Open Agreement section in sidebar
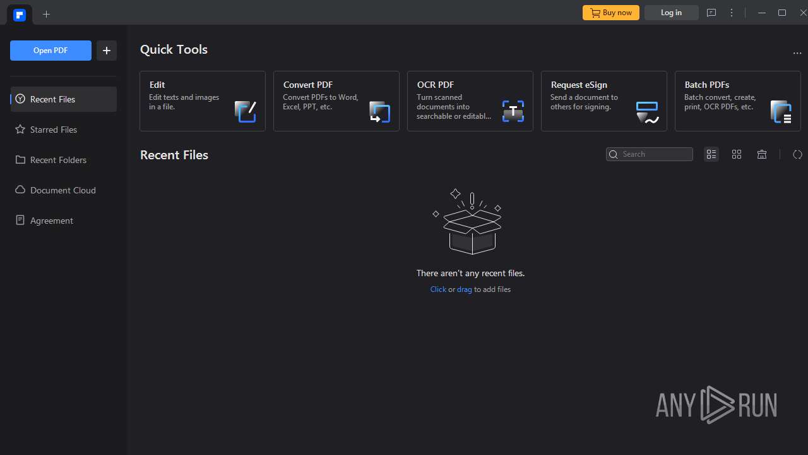Image resolution: width=808 pixels, height=455 pixels. (64, 221)
